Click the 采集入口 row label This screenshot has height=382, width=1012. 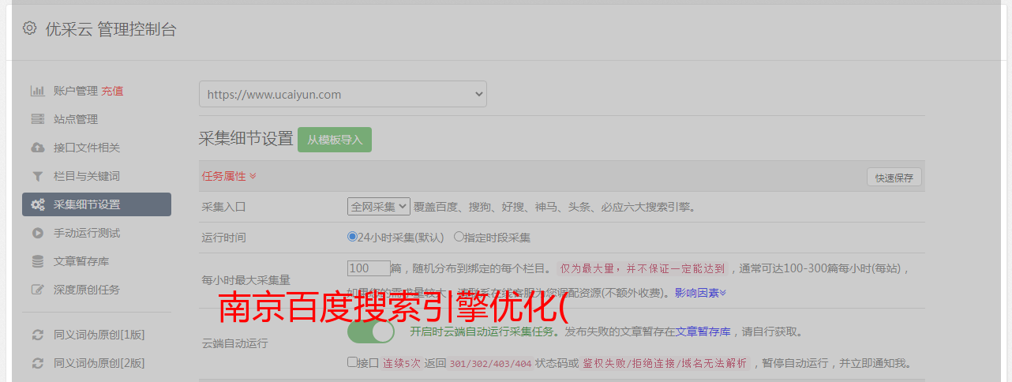pos(224,207)
